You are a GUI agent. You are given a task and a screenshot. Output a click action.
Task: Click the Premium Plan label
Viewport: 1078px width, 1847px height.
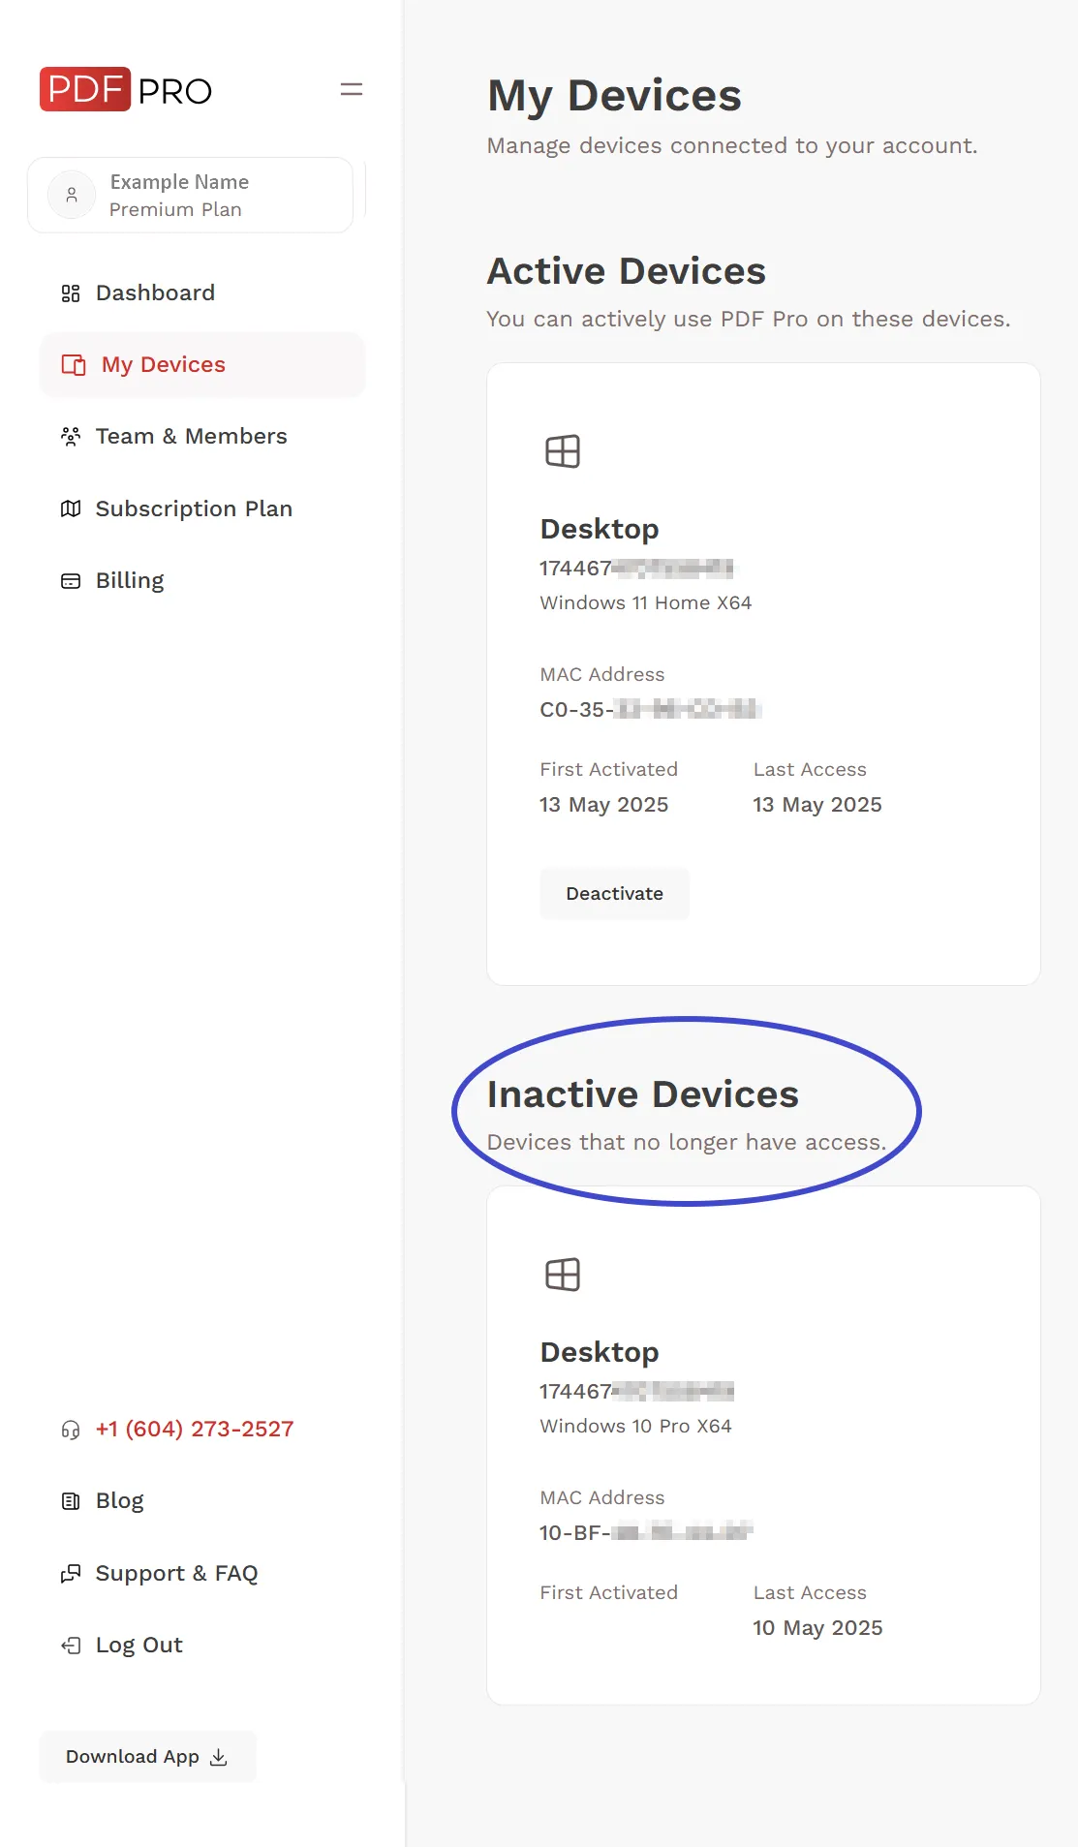175,210
